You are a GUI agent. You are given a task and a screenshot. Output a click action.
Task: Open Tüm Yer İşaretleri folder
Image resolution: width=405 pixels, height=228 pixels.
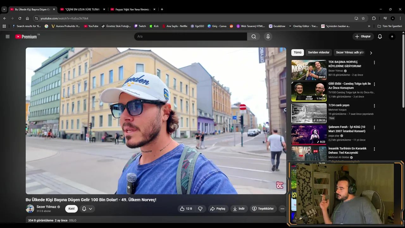point(390,26)
